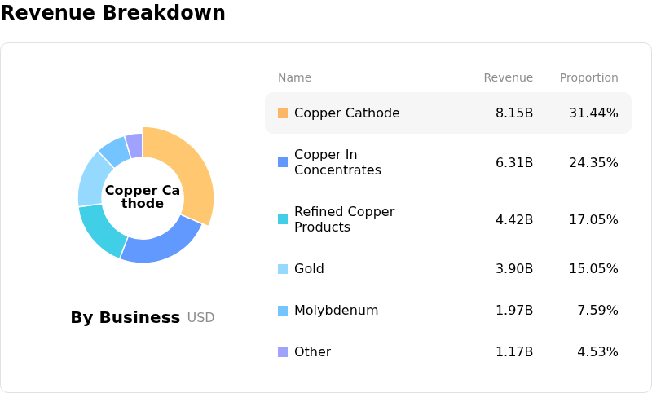Click the Revenue column header
652x393 pixels.
(x=508, y=78)
